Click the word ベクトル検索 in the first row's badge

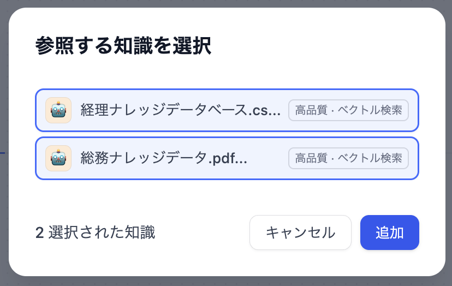(x=370, y=110)
